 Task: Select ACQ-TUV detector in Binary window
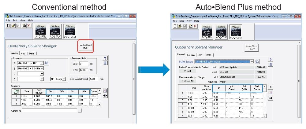tap(55, 31)
